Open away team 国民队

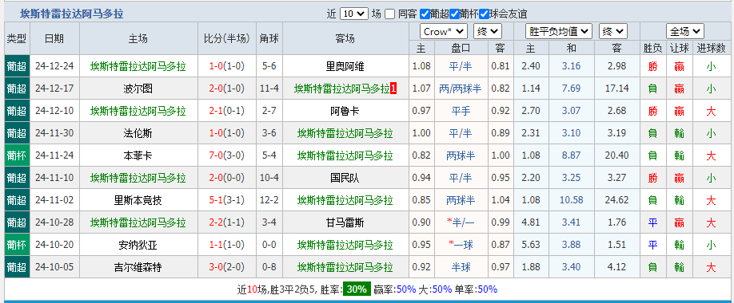(345, 178)
